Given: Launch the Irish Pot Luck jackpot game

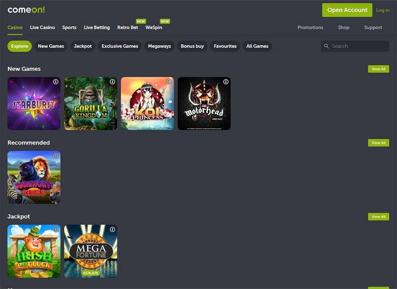Looking at the screenshot, I should 34,251.
